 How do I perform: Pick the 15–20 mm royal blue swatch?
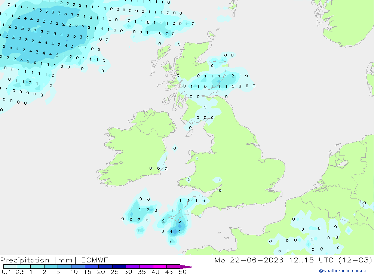pos(92,267)
